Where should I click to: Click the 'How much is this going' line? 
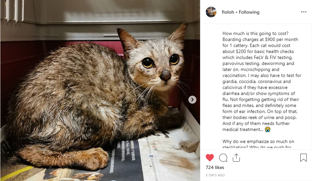click(255, 33)
